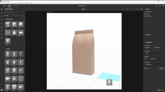Open the Camera menu
This screenshot has width=165, height=92.
[15, 3]
